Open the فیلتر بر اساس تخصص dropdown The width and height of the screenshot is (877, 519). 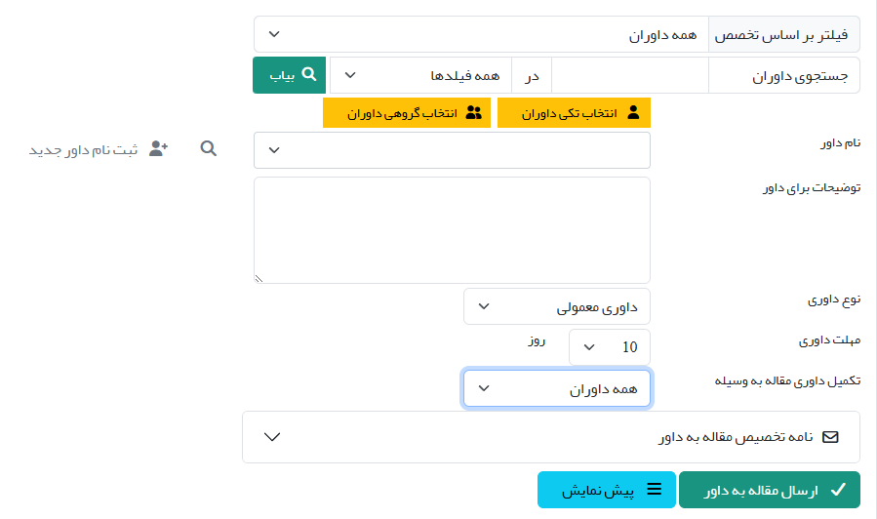[x=481, y=34]
